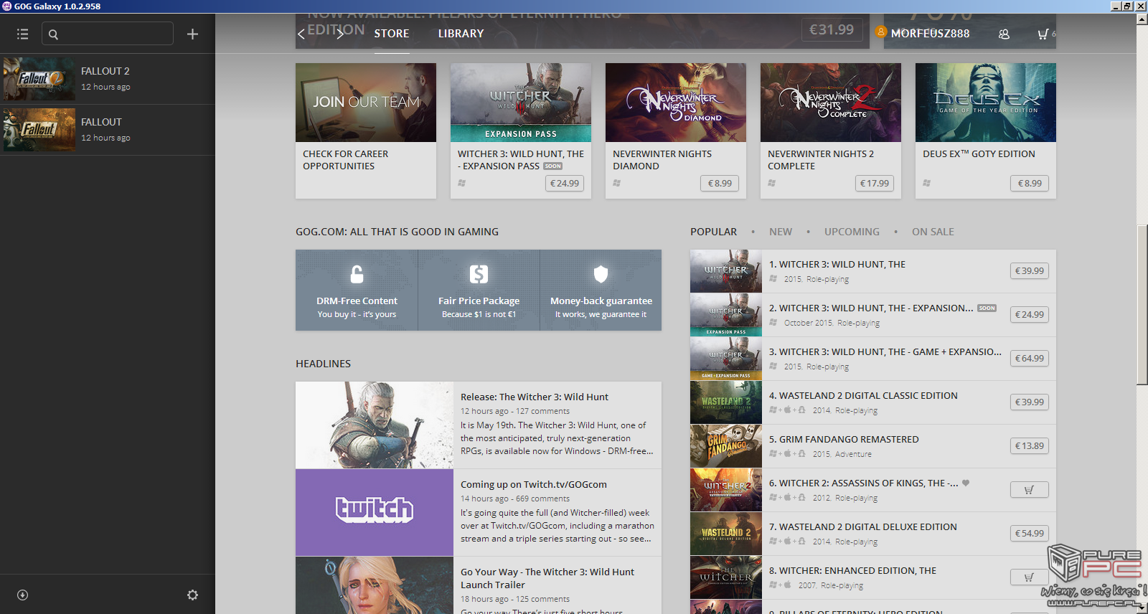Click €8.99 price on Neverwinter Nights Diamond
Screen dimensions: 1148x614
[720, 184]
